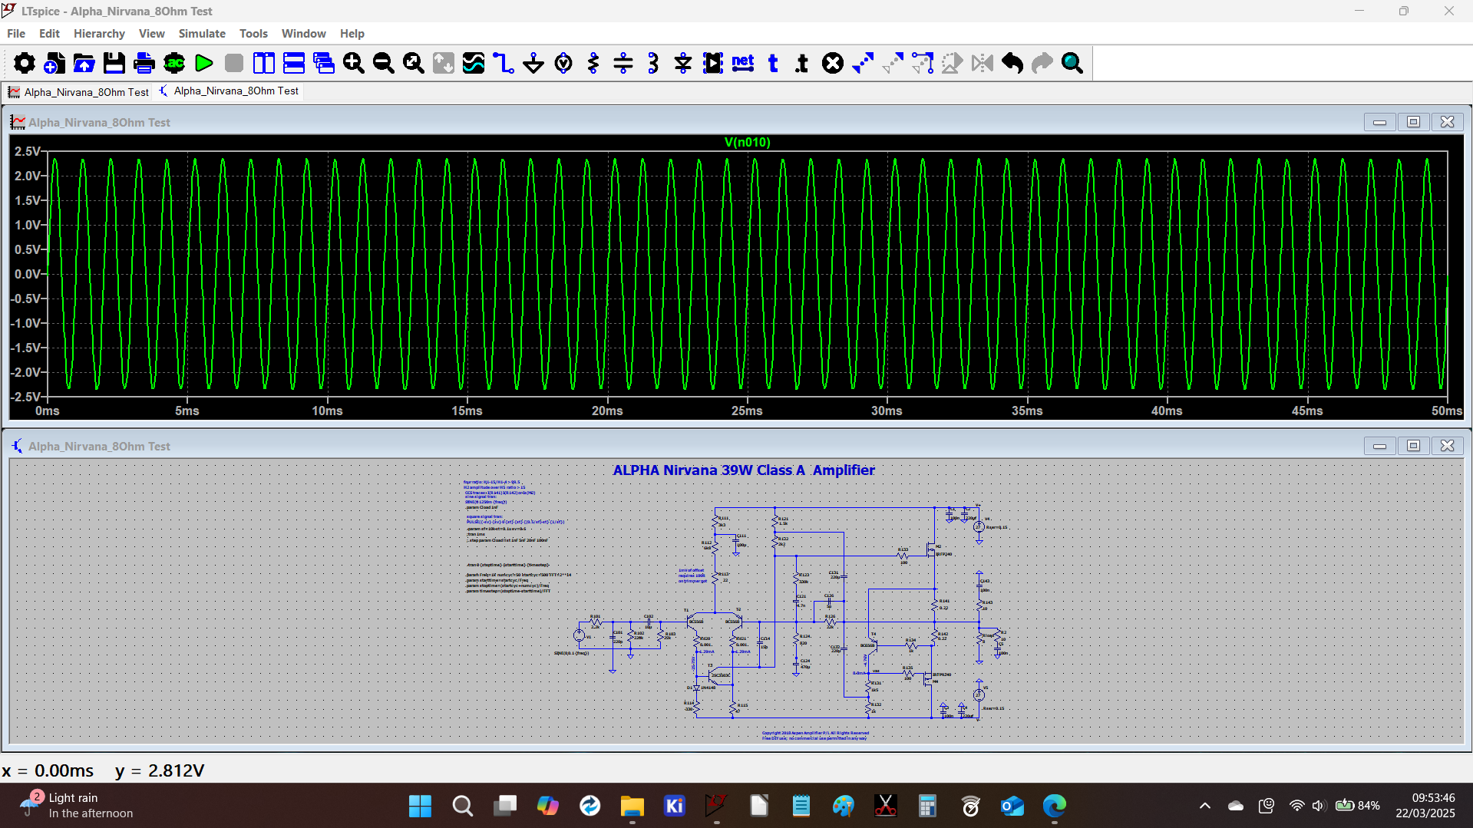Open the Find search icon in toolbar

1072,63
